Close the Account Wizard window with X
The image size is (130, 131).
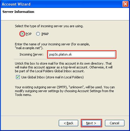[125, 4]
